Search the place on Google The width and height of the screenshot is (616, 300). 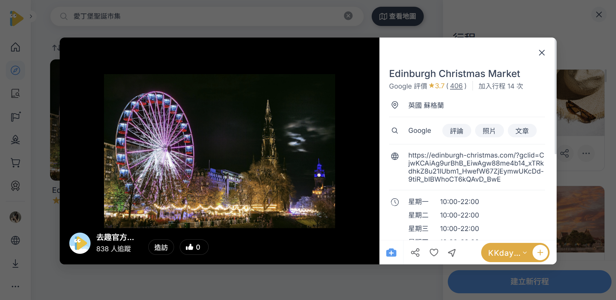coord(420,131)
